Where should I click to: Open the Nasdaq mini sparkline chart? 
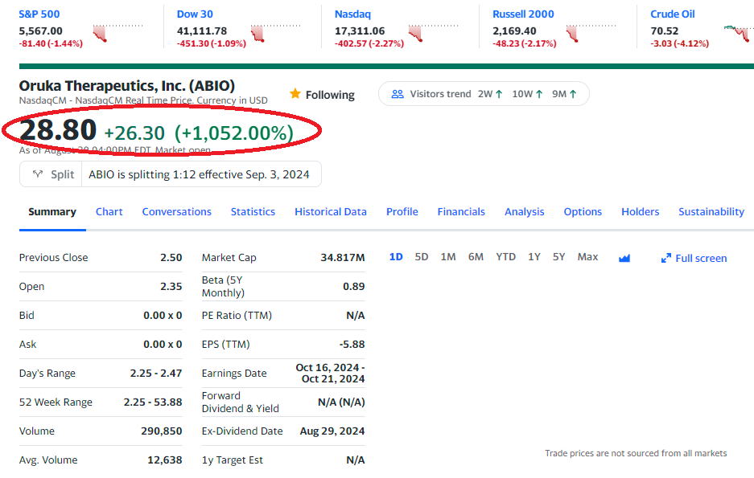433,33
